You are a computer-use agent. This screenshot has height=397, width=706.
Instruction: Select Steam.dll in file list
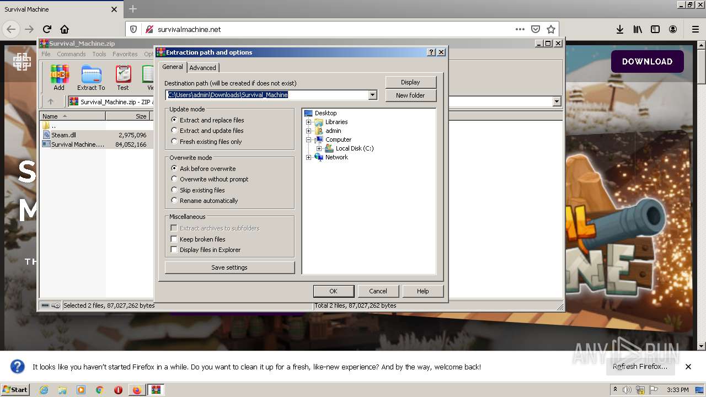pos(63,135)
